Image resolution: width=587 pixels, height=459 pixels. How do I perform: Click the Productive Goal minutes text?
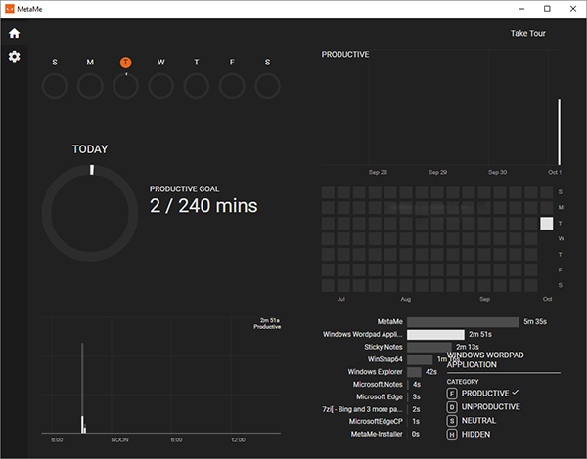click(203, 206)
